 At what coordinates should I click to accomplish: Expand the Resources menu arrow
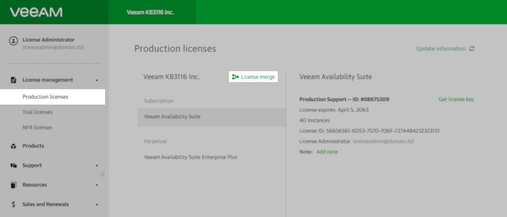pyautogui.click(x=97, y=185)
